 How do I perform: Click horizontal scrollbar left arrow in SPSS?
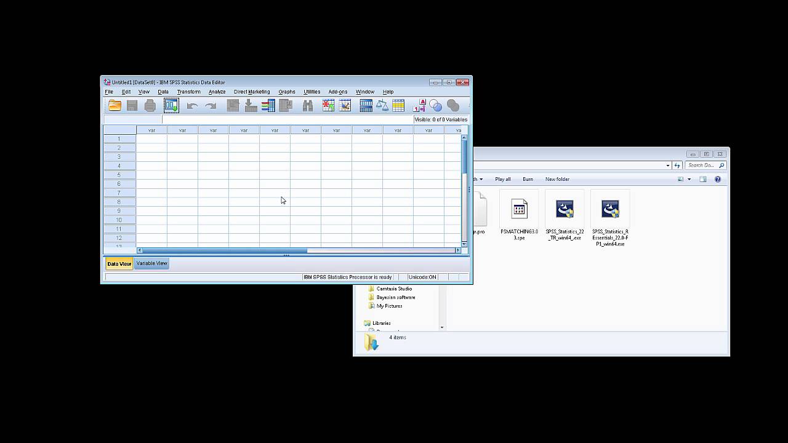[x=140, y=250]
